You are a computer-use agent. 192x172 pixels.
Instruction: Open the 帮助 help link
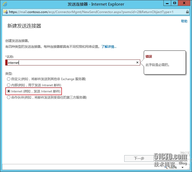(x=184, y=21)
